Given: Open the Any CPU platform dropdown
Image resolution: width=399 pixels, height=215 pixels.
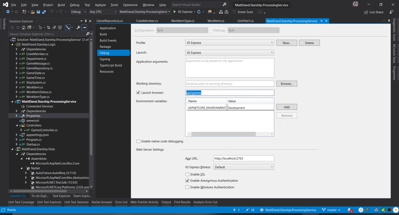Looking at the screenshot, I should coord(103,11).
